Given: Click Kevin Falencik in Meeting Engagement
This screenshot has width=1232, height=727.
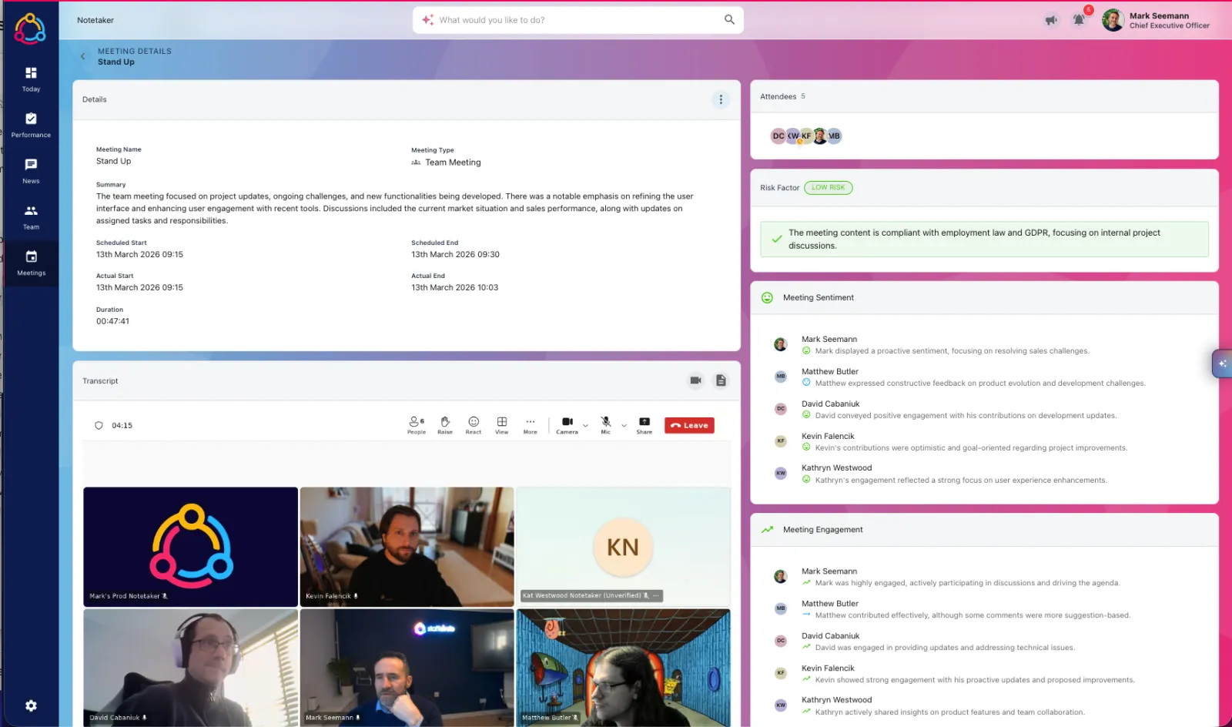Looking at the screenshot, I should (828, 668).
